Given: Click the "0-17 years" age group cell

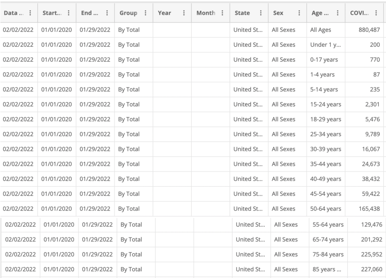Looking at the screenshot, I should click(x=324, y=59).
